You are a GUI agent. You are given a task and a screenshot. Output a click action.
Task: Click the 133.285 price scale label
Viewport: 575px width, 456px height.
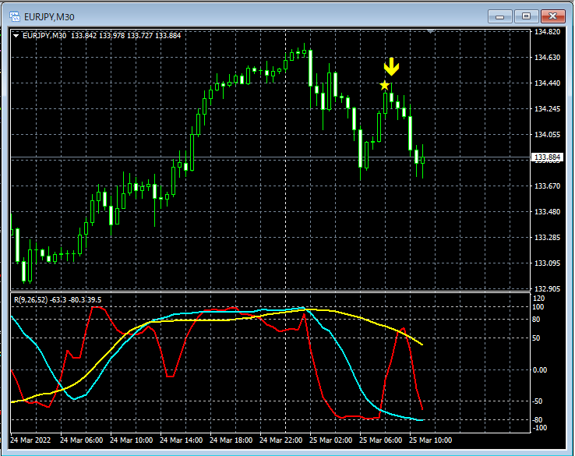pyautogui.click(x=547, y=238)
